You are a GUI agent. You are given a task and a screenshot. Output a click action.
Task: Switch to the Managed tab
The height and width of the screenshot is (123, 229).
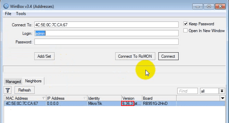pos(13,81)
